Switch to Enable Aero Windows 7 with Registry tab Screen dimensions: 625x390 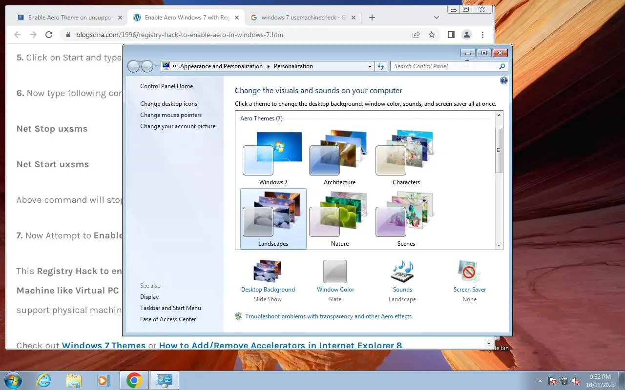(187, 18)
